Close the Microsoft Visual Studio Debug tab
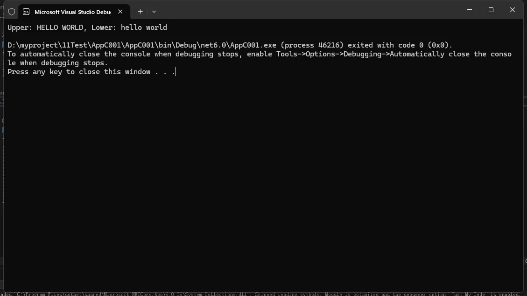 tap(120, 11)
